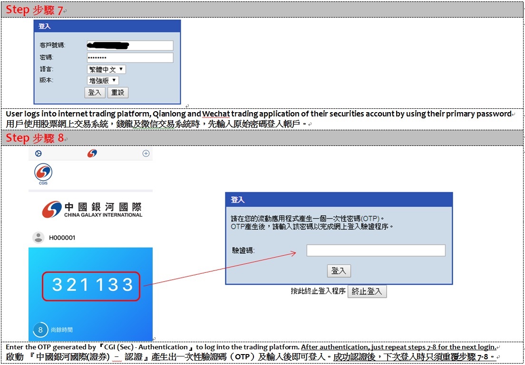Click 登入 button in Step 7 login form
525x365 pixels.
pos(95,93)
